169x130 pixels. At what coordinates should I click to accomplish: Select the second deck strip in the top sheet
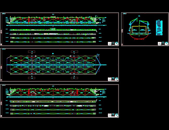coord(53,34)
